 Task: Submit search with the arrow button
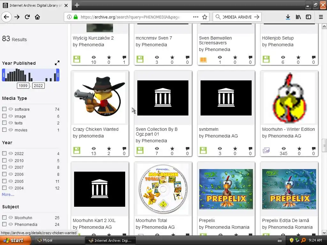(257, 17)
